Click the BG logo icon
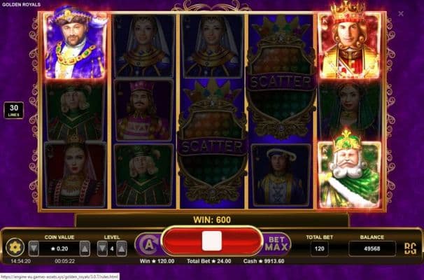 [410, 248]
